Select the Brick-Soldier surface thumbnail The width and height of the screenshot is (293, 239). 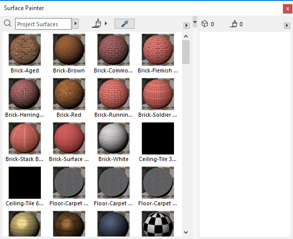[x=158, y=94]
